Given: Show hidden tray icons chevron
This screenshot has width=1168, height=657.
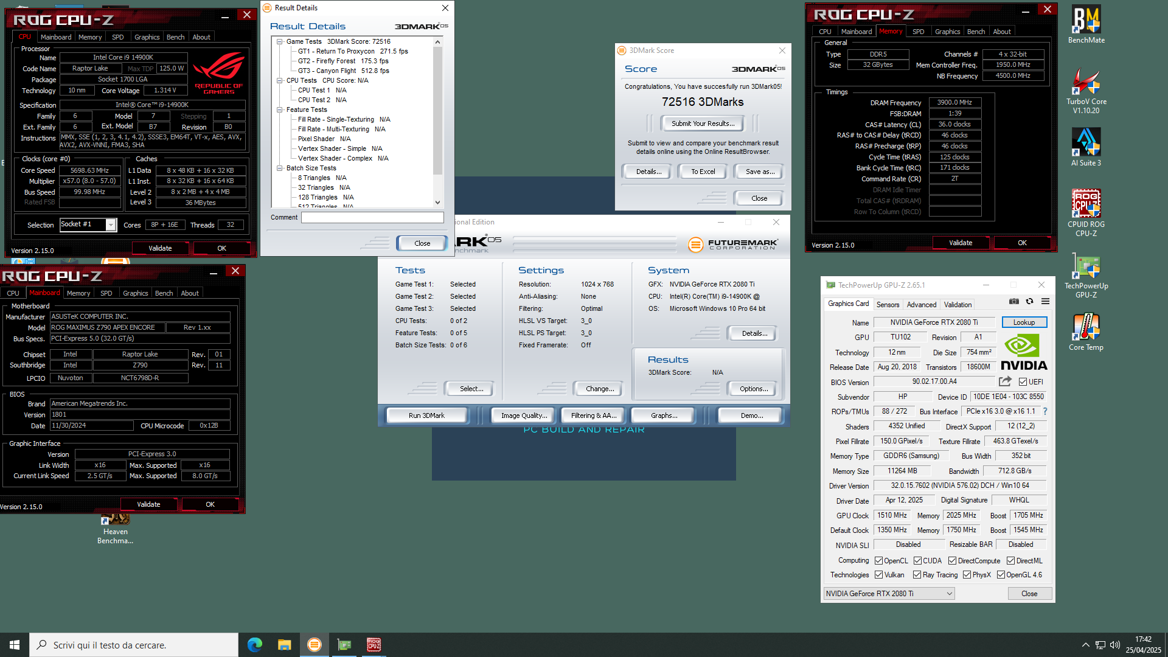Looking at the screenshot, I should [1085, 645].
